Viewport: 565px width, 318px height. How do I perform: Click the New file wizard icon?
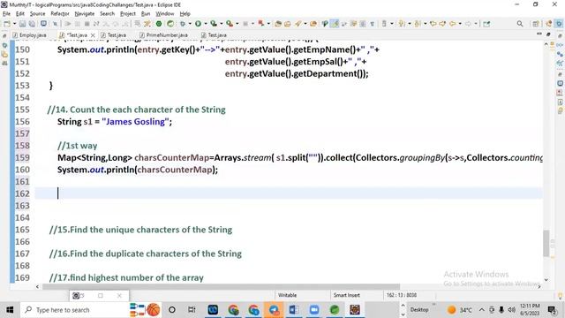tap(7, 24)
